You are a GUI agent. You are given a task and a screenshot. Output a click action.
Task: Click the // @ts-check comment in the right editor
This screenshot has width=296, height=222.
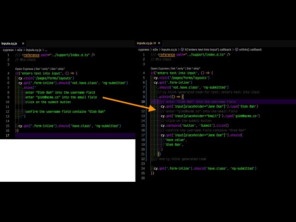point(161,59)
